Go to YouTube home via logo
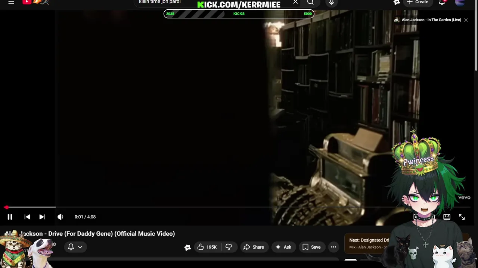 click(36, 2)
